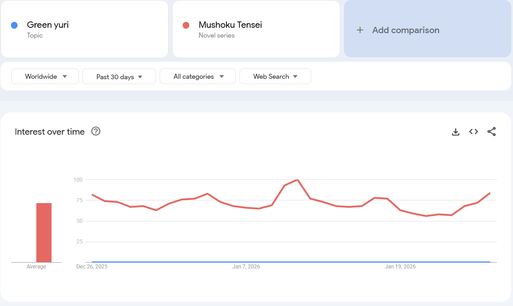
Task: Click the Dec 26, 2025 axis label
Action: pyautogui.click(x=92, y=267)
